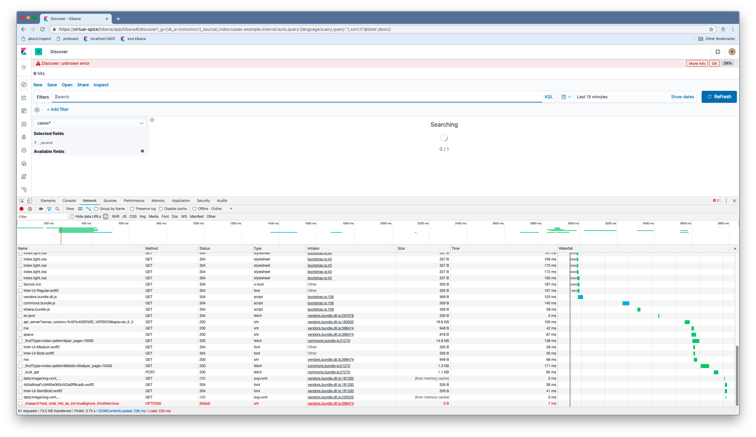Toggle the DevTools network filter funnel
Screen dimensions: 756x437
pos(49,209)
